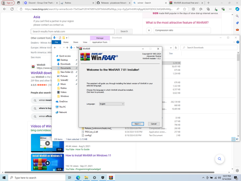This screenshot has width=241, height=181.
Task: Open recent locations dropdown in Explorer
Action: point(64,48)
